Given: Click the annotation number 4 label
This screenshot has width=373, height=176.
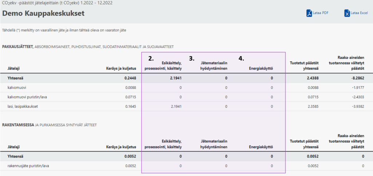Looking at the screenshot, I should coord(241,58).
